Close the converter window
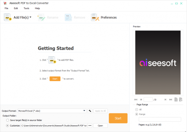This screenshot has width=187, height=132. pos(181,3)
